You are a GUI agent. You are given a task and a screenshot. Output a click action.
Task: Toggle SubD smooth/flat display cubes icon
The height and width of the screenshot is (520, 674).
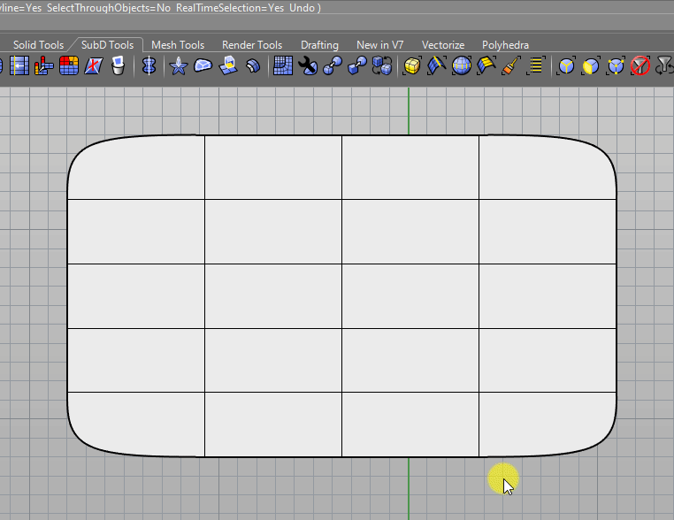382,65
